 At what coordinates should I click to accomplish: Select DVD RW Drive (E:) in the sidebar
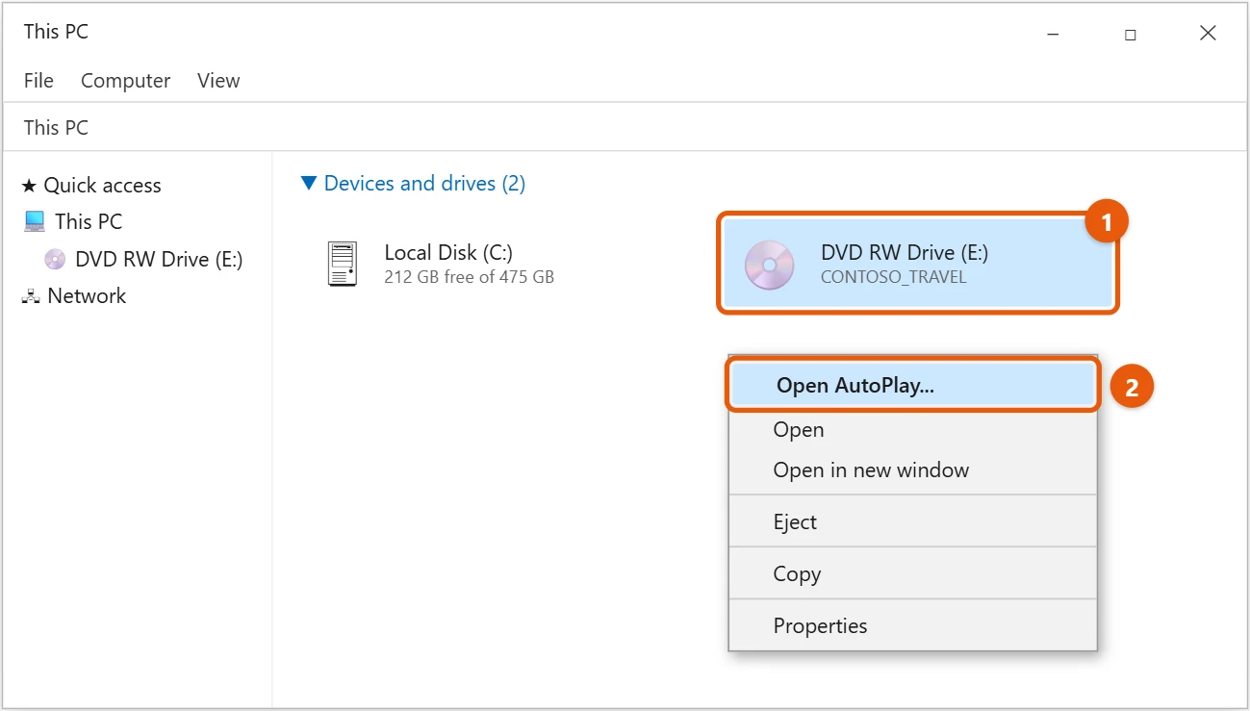159,259
